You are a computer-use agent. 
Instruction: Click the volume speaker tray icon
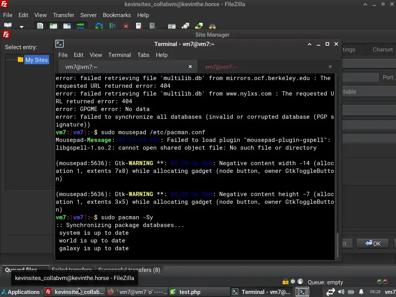pos(341,292)
